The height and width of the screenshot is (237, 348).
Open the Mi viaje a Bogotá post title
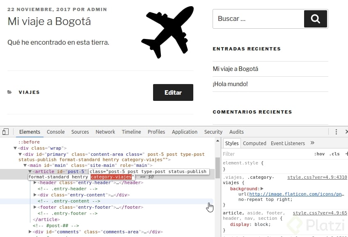pyautogui.click(x=49, y=21)
